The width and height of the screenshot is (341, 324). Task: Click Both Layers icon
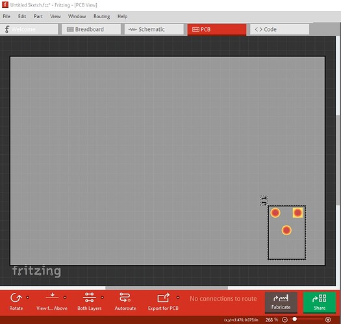point(90,297)
